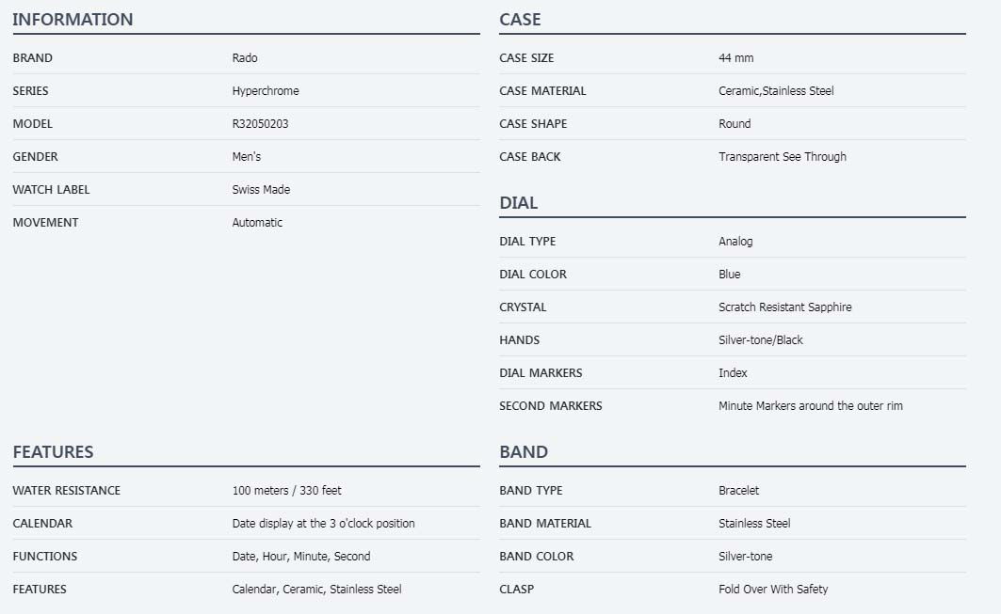Click the 44 mm case size value
Image resolution: width=1001 pixels, height=614 pixels.
(x=736, y=58)
